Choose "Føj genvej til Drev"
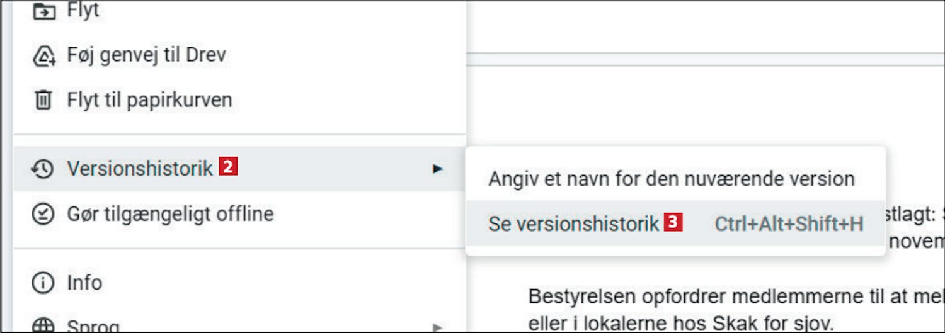 (x=146, y=55)
